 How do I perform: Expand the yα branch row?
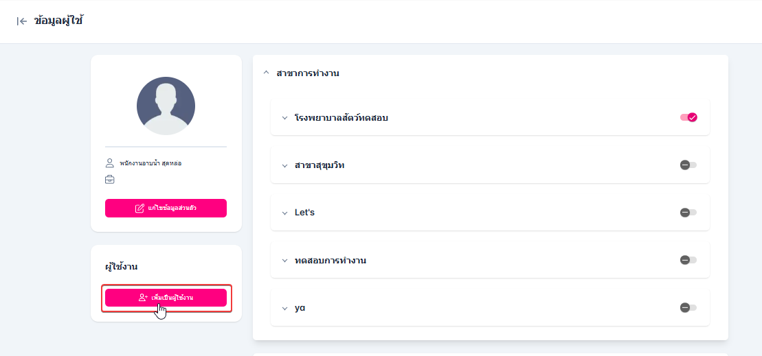click(x=284, y=308)
